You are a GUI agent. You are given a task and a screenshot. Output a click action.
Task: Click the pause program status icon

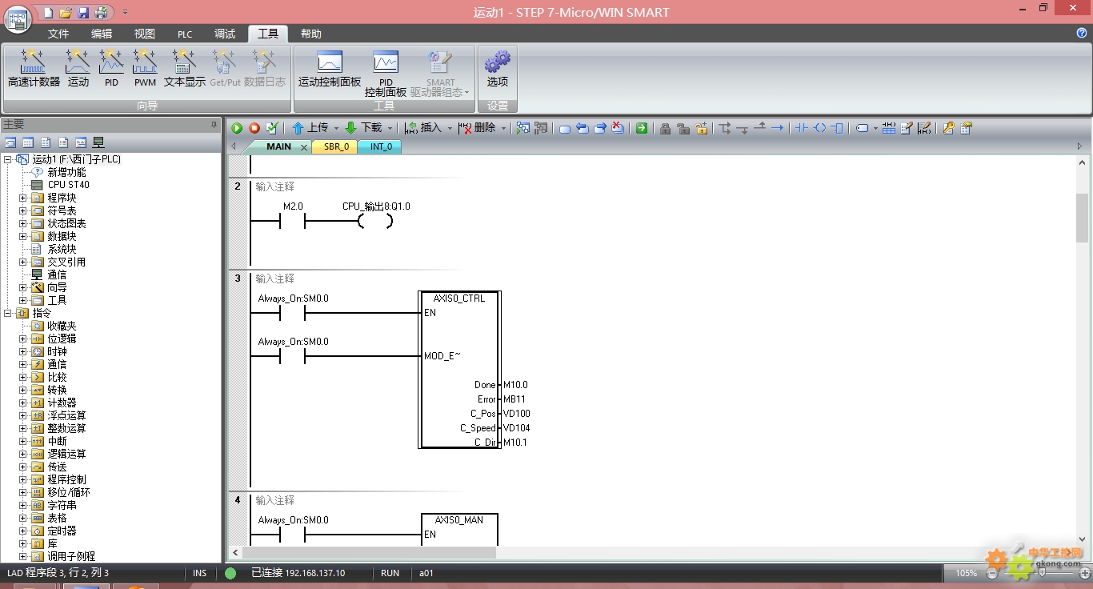541,128
